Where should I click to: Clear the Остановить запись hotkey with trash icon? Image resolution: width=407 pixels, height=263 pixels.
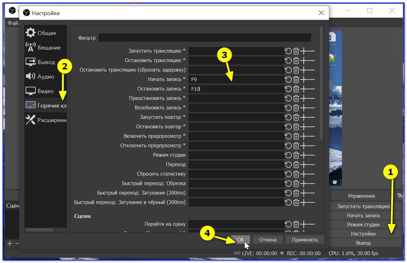[x=296, y=89]
